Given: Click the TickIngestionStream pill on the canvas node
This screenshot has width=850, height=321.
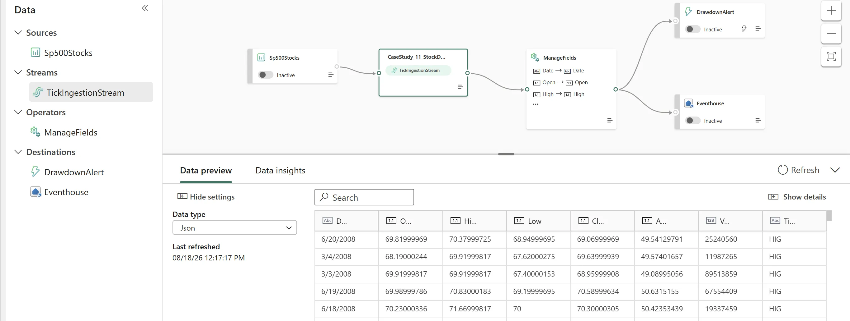Looking at the screenshot, I should [x=418, y=70].
